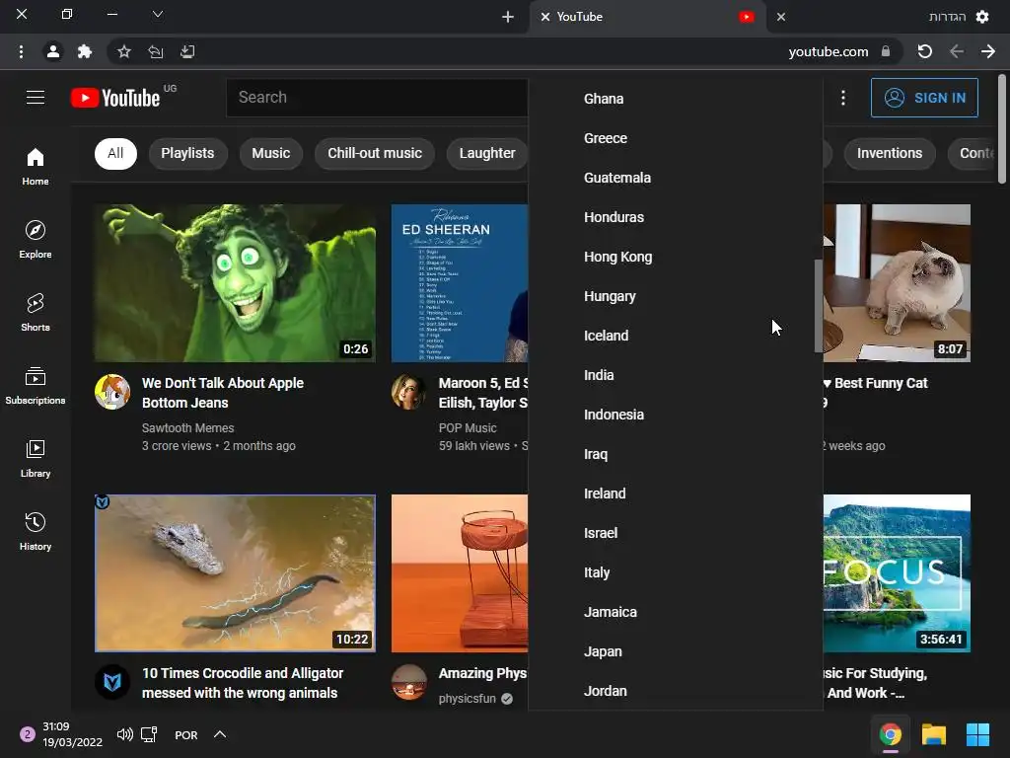This screenshot has width=1010, height=758.
Task: Click the browser arrow pointing left
Action: click(x=957, y=51)
